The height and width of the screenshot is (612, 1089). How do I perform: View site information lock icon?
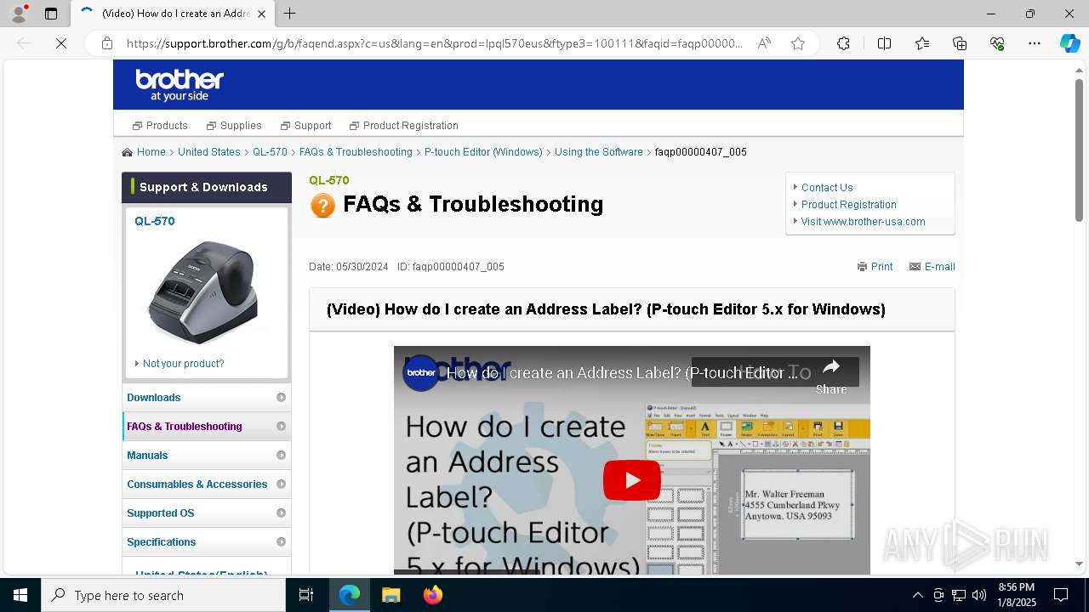[x=107, y=43]
